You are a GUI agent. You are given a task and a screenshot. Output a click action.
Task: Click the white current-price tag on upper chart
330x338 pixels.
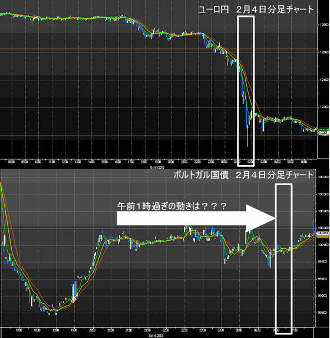pos(324,133)
